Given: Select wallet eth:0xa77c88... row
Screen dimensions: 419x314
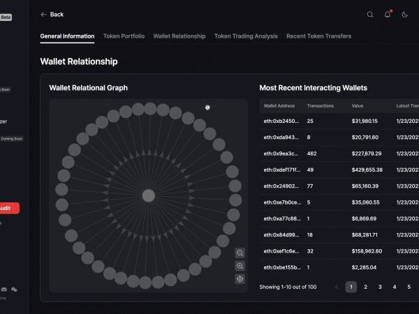Looking at the screenshot, I should coord(339,218).
